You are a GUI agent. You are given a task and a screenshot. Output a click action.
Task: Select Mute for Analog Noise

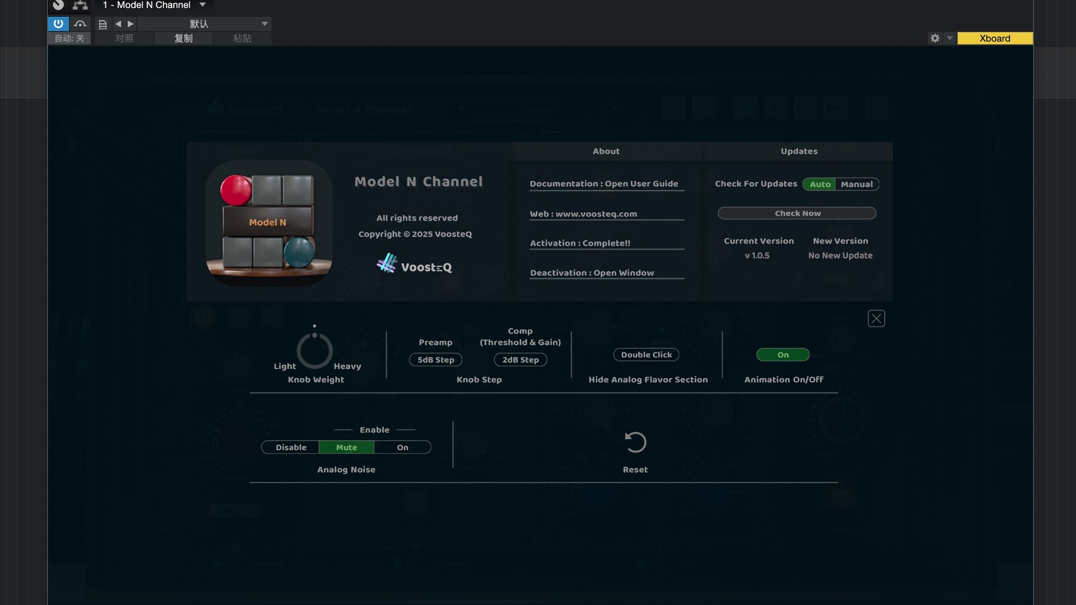pos(346,448)
